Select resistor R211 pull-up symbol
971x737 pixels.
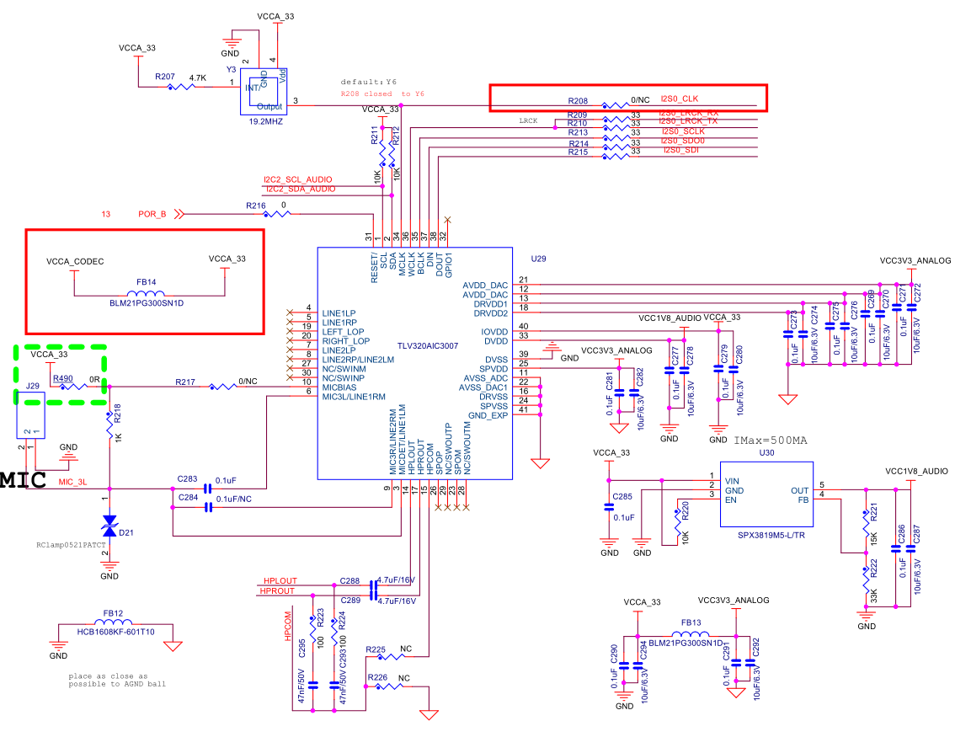point(382,152)
